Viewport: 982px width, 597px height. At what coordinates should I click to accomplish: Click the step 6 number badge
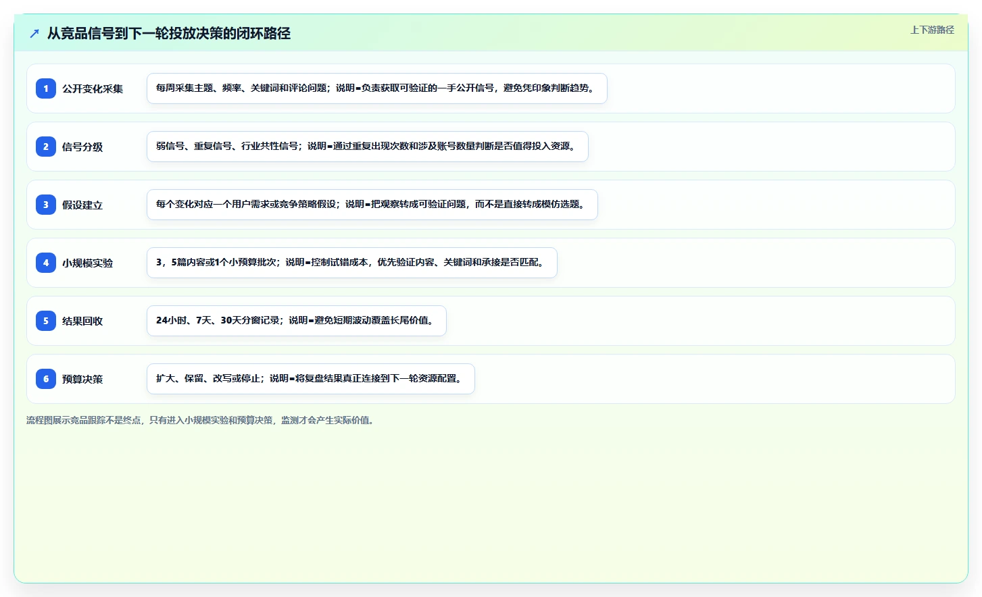(46, 379)
